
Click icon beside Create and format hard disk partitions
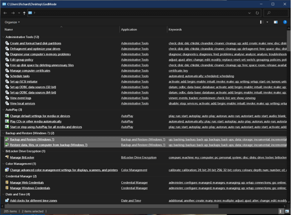pos(7,43)
